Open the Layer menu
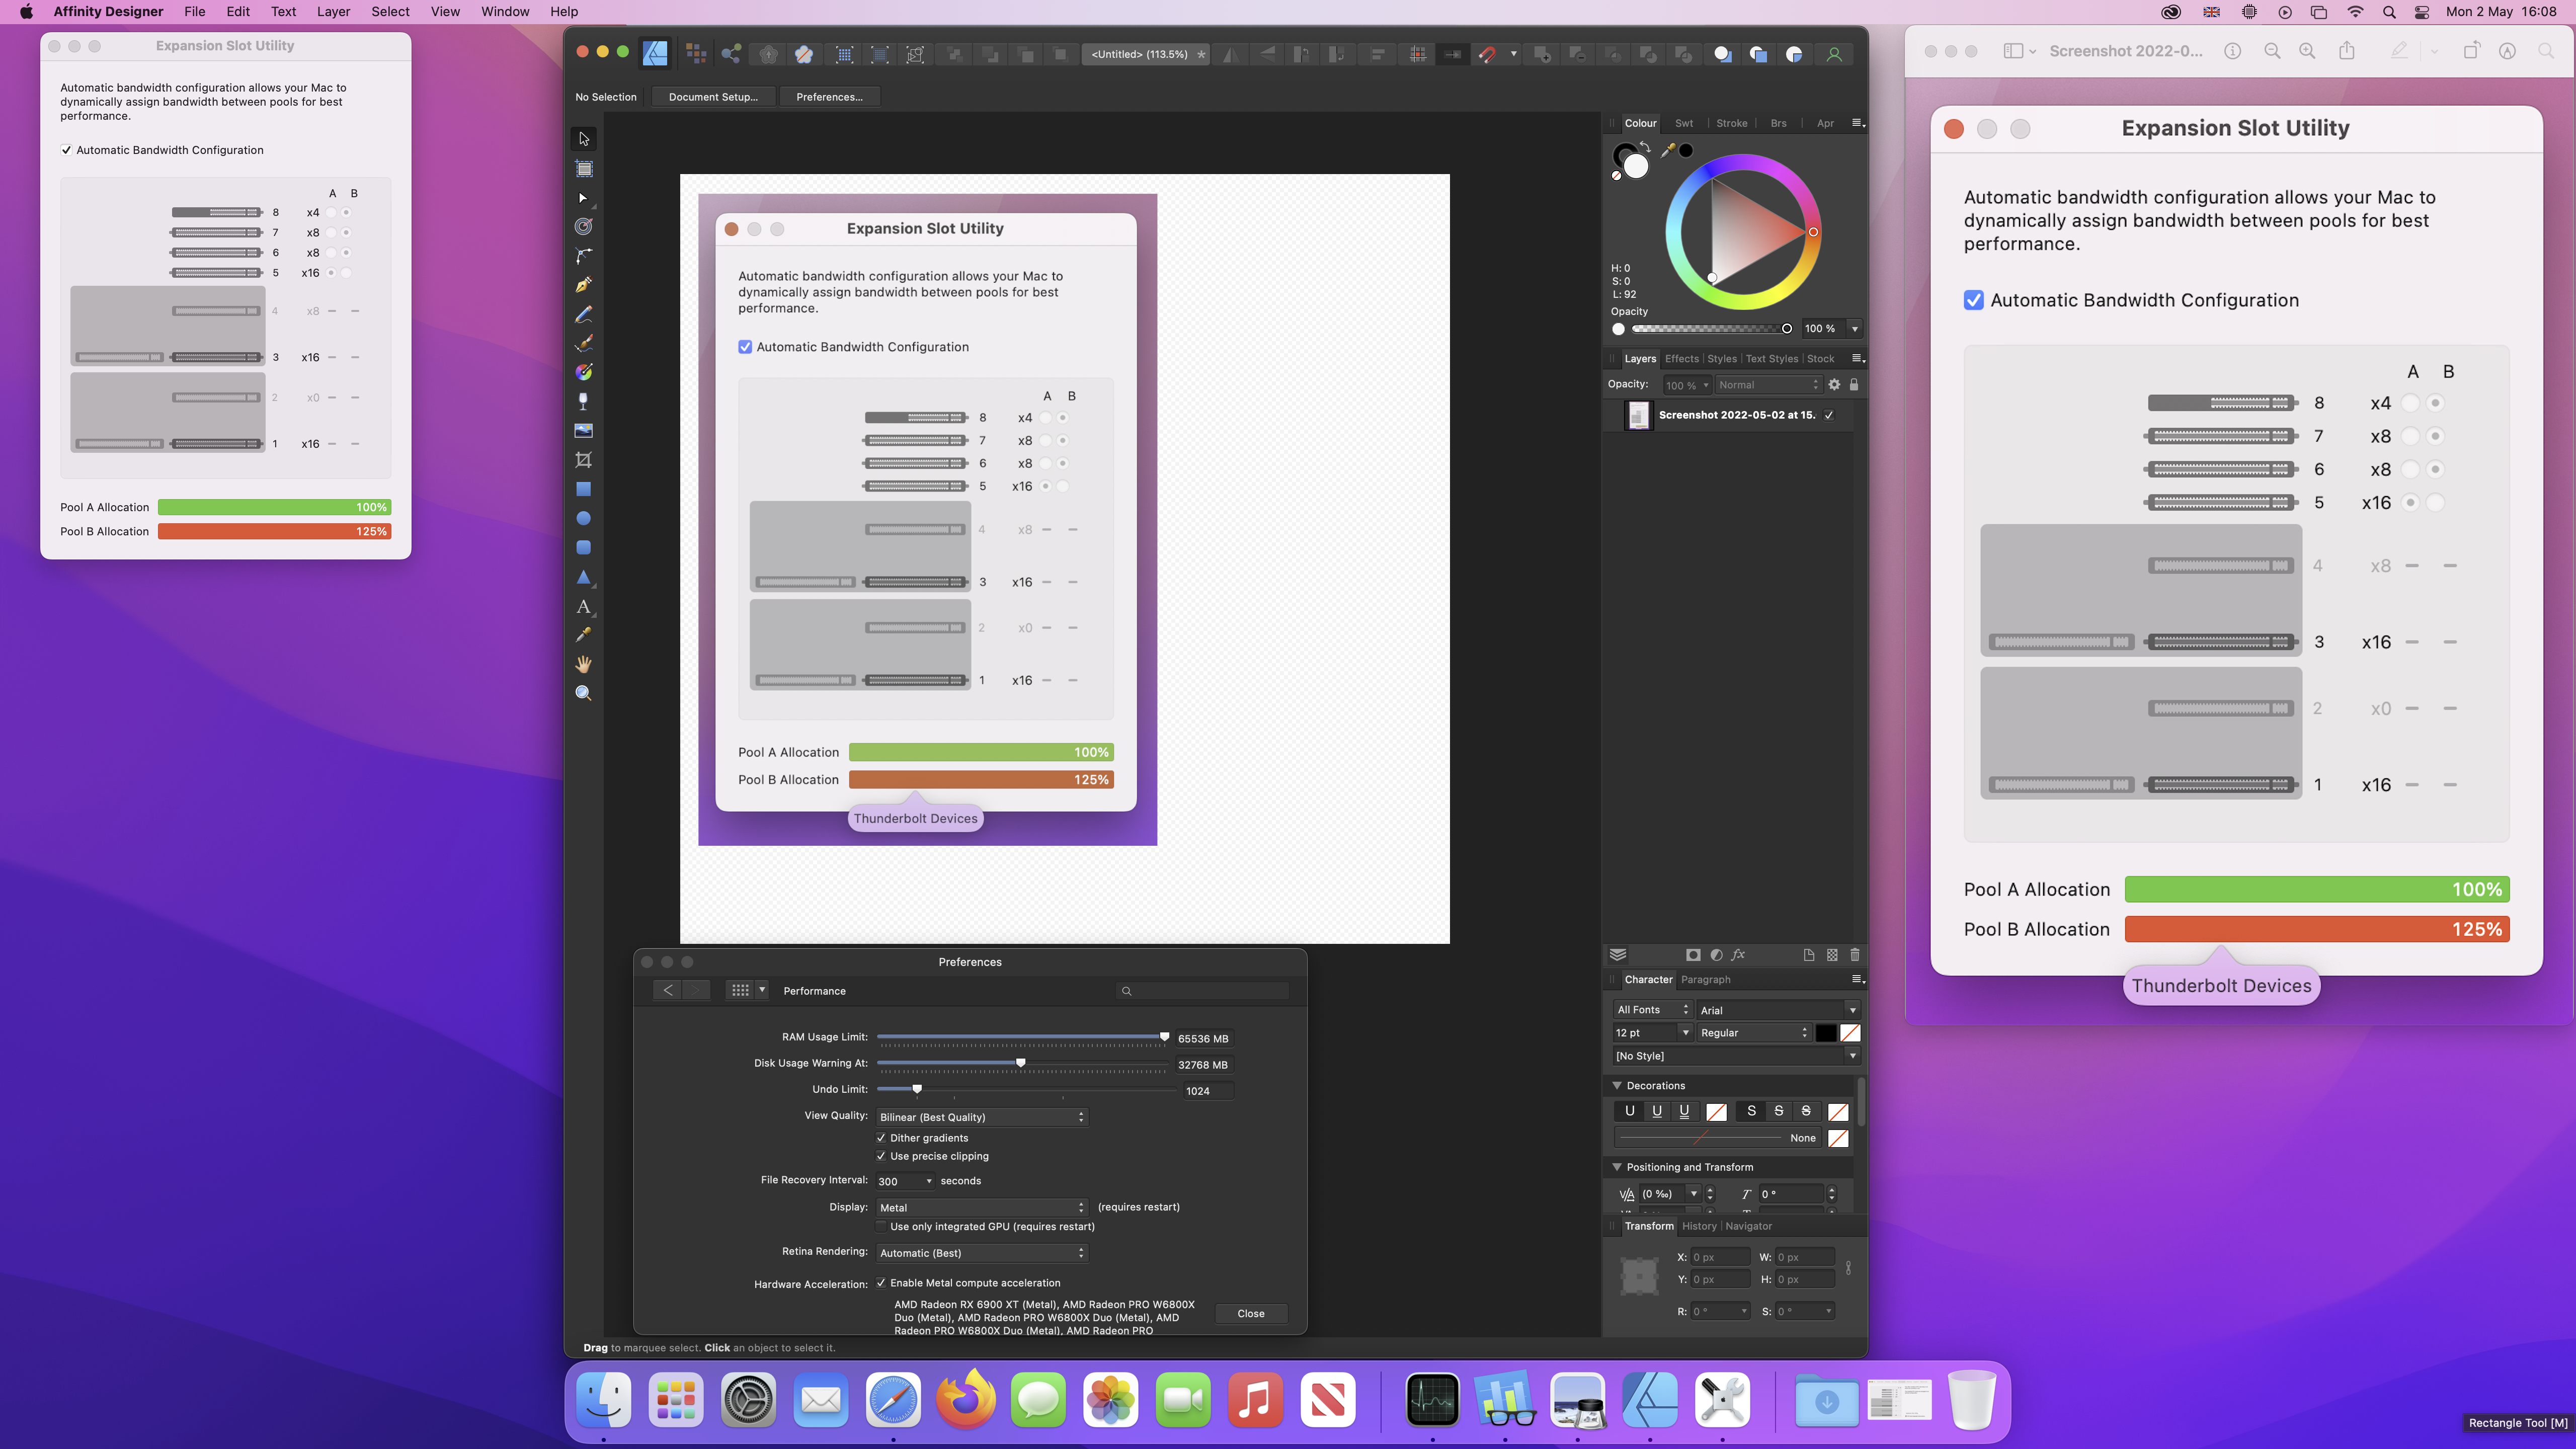The height and width of the screenshot is (1449, 2576). point(332,12)
